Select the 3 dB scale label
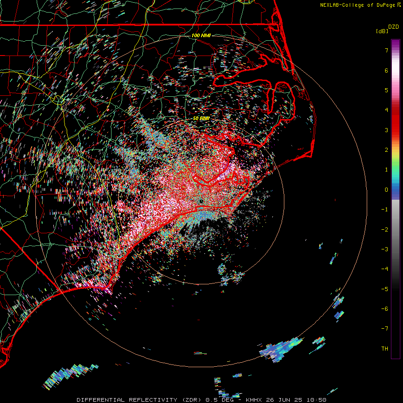This screenshot has width=403, height=403. (386, 130)
